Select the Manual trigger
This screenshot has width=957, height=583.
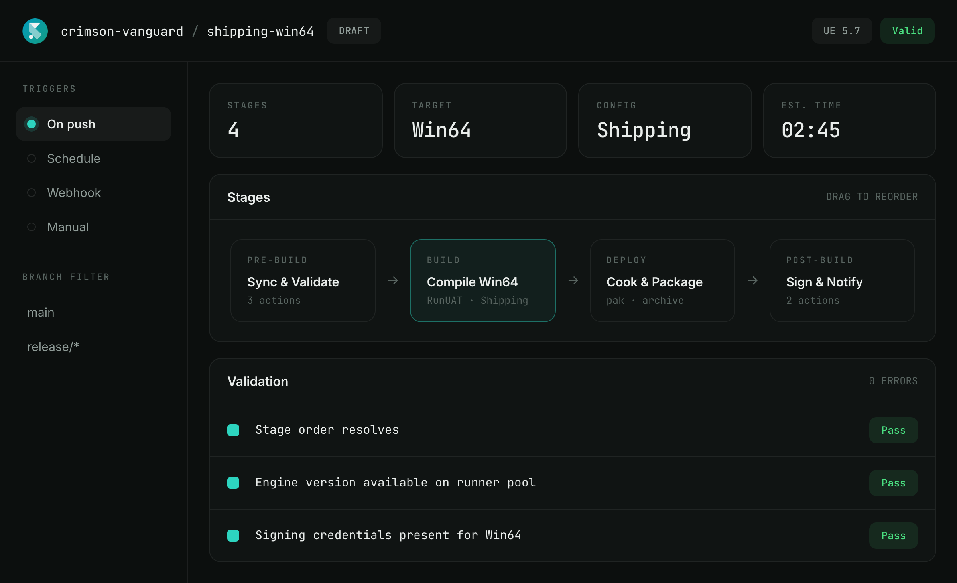(x=94, y=227)
